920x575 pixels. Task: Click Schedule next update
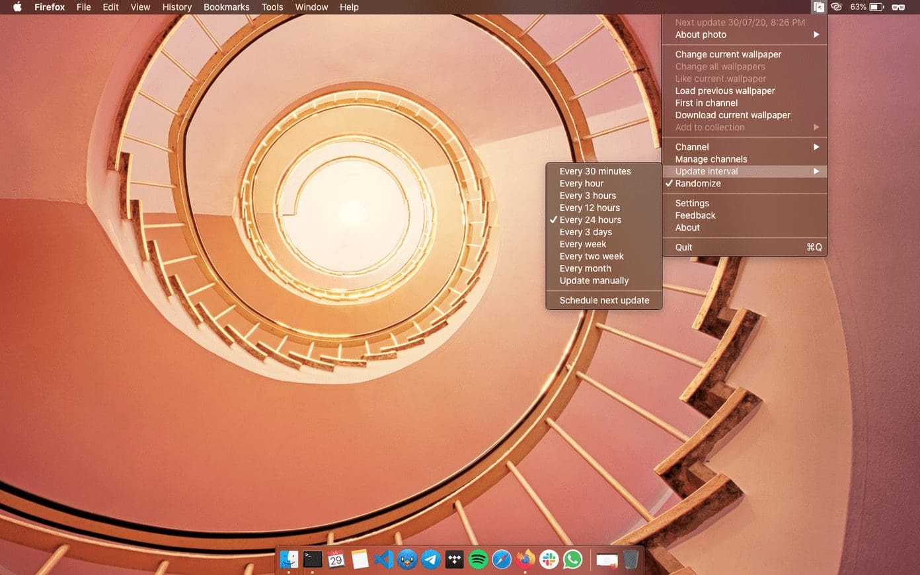(604, 300)
